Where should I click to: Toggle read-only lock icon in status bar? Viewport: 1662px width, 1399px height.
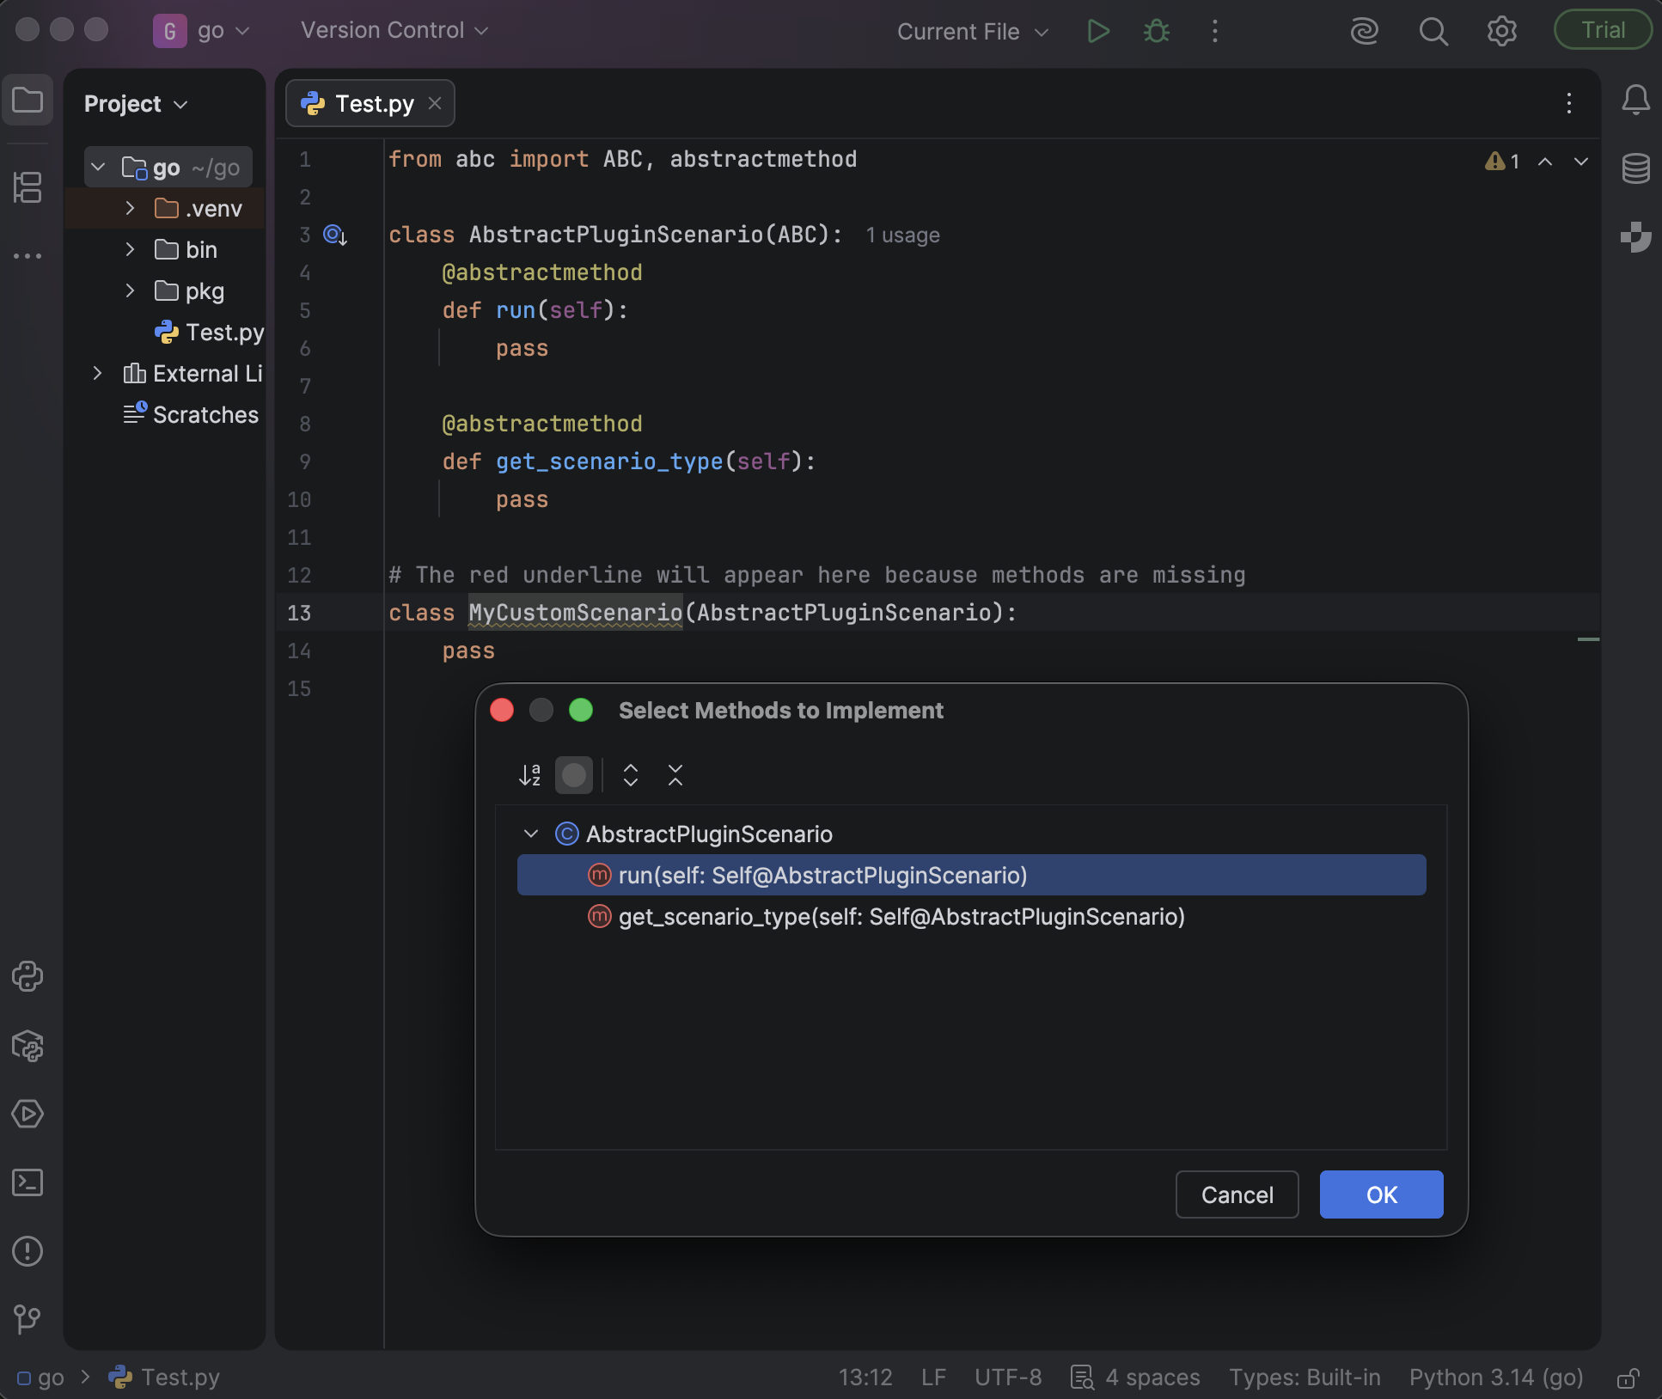[x=1628, y=1378]
